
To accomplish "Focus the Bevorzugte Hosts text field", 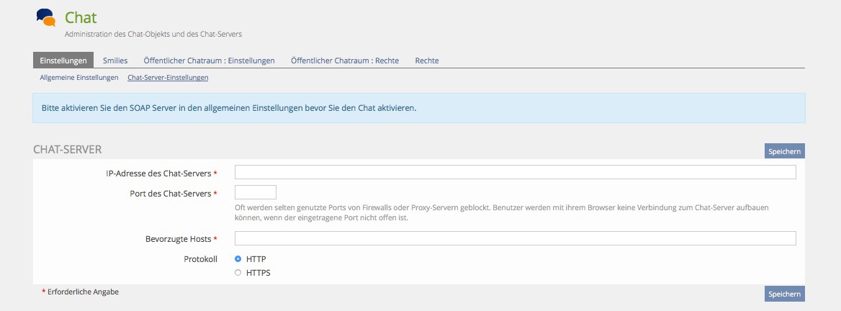I will tap(515, 238).
